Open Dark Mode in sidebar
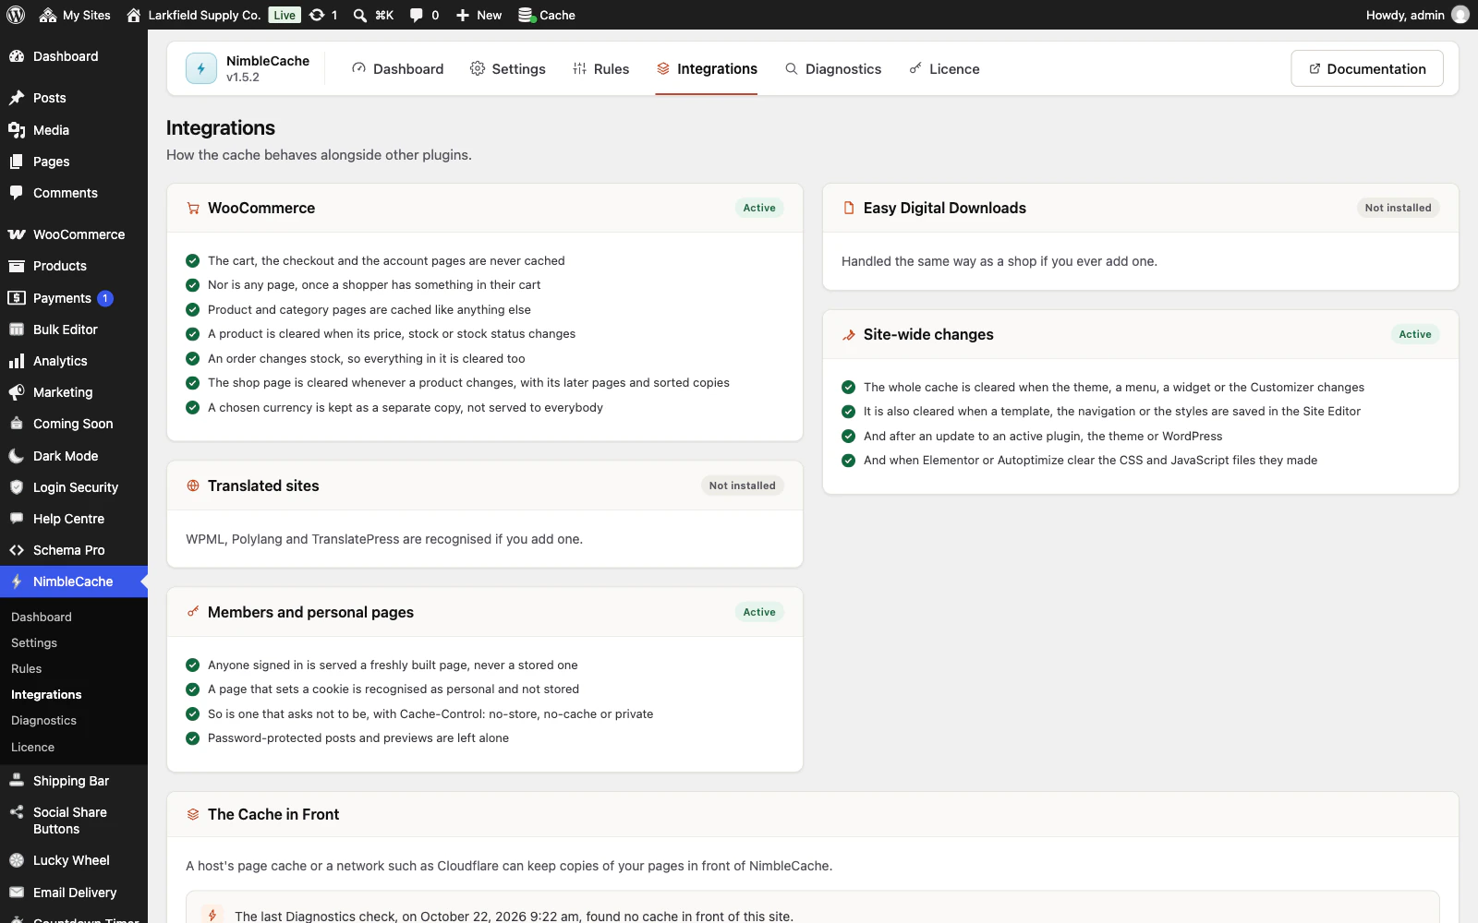The width and height of the screenshot is (1478, 923). [x=74, y=456]
